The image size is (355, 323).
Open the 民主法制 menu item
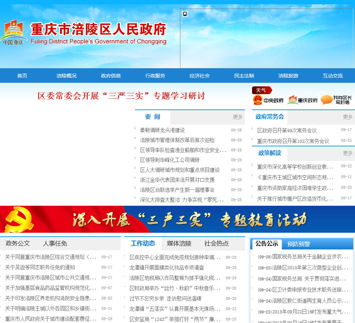[x=244, y=76]
